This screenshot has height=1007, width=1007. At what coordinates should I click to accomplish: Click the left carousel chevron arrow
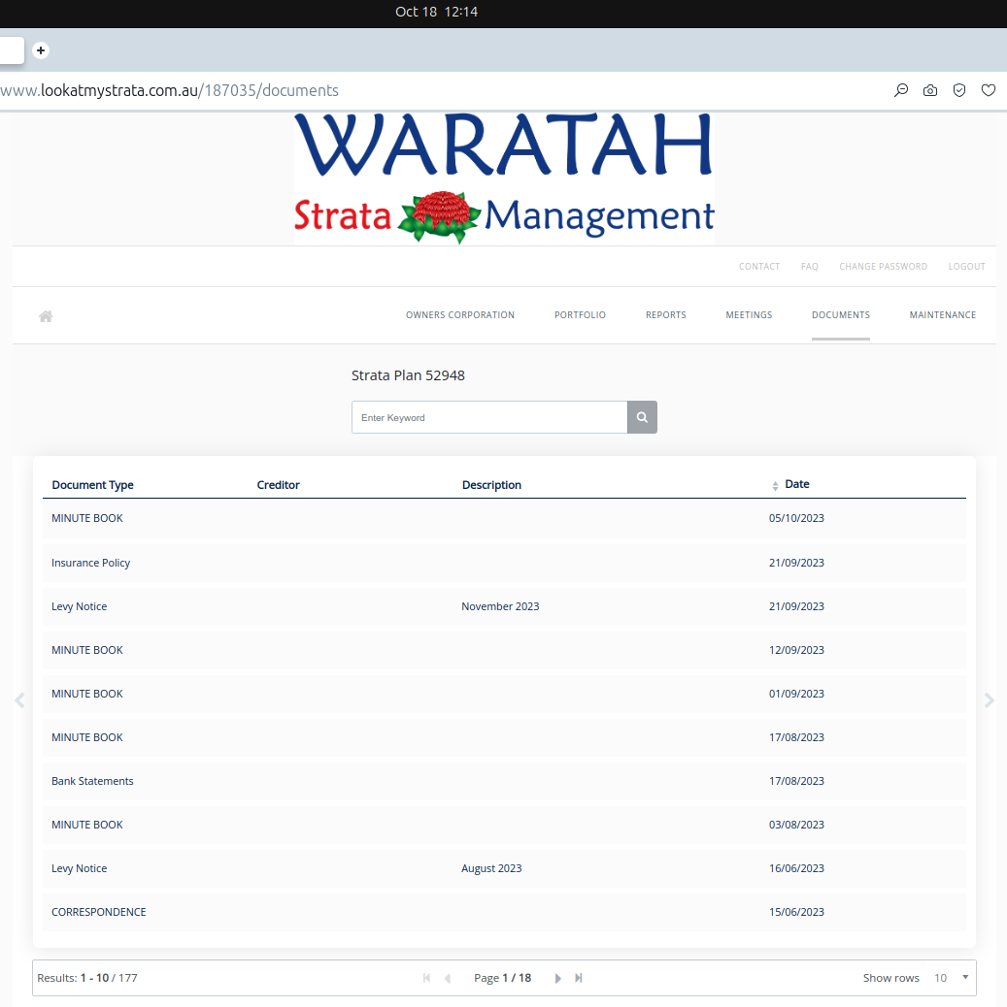pos(20,700)
